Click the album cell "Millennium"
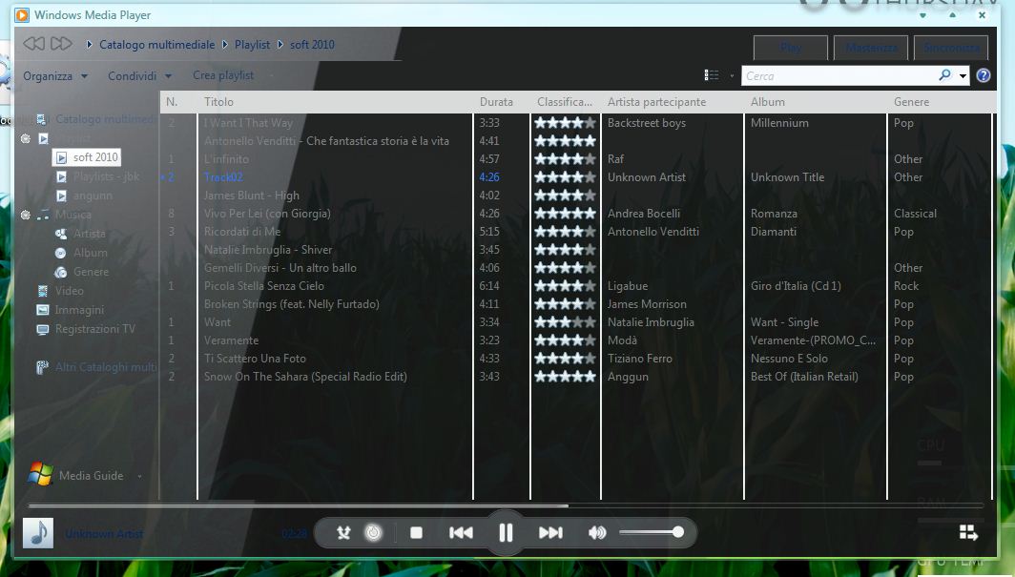 point(779,123)
